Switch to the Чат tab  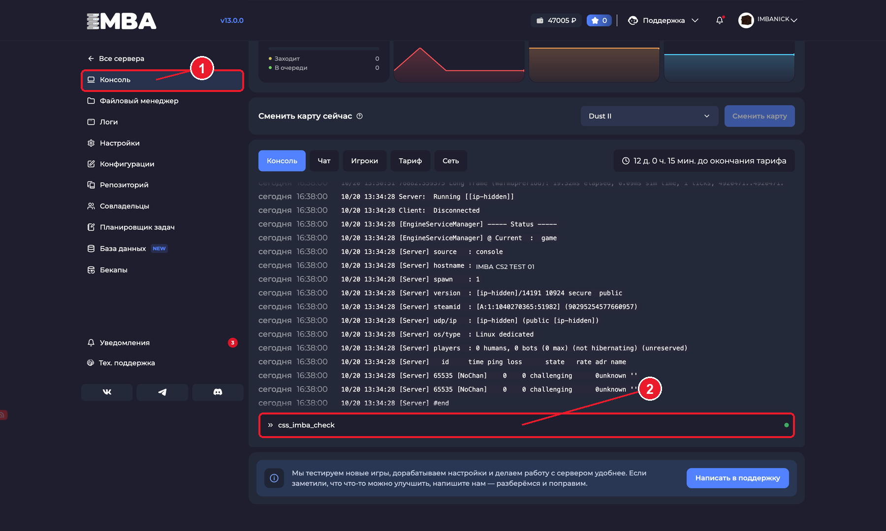click(x=324, y=161)
